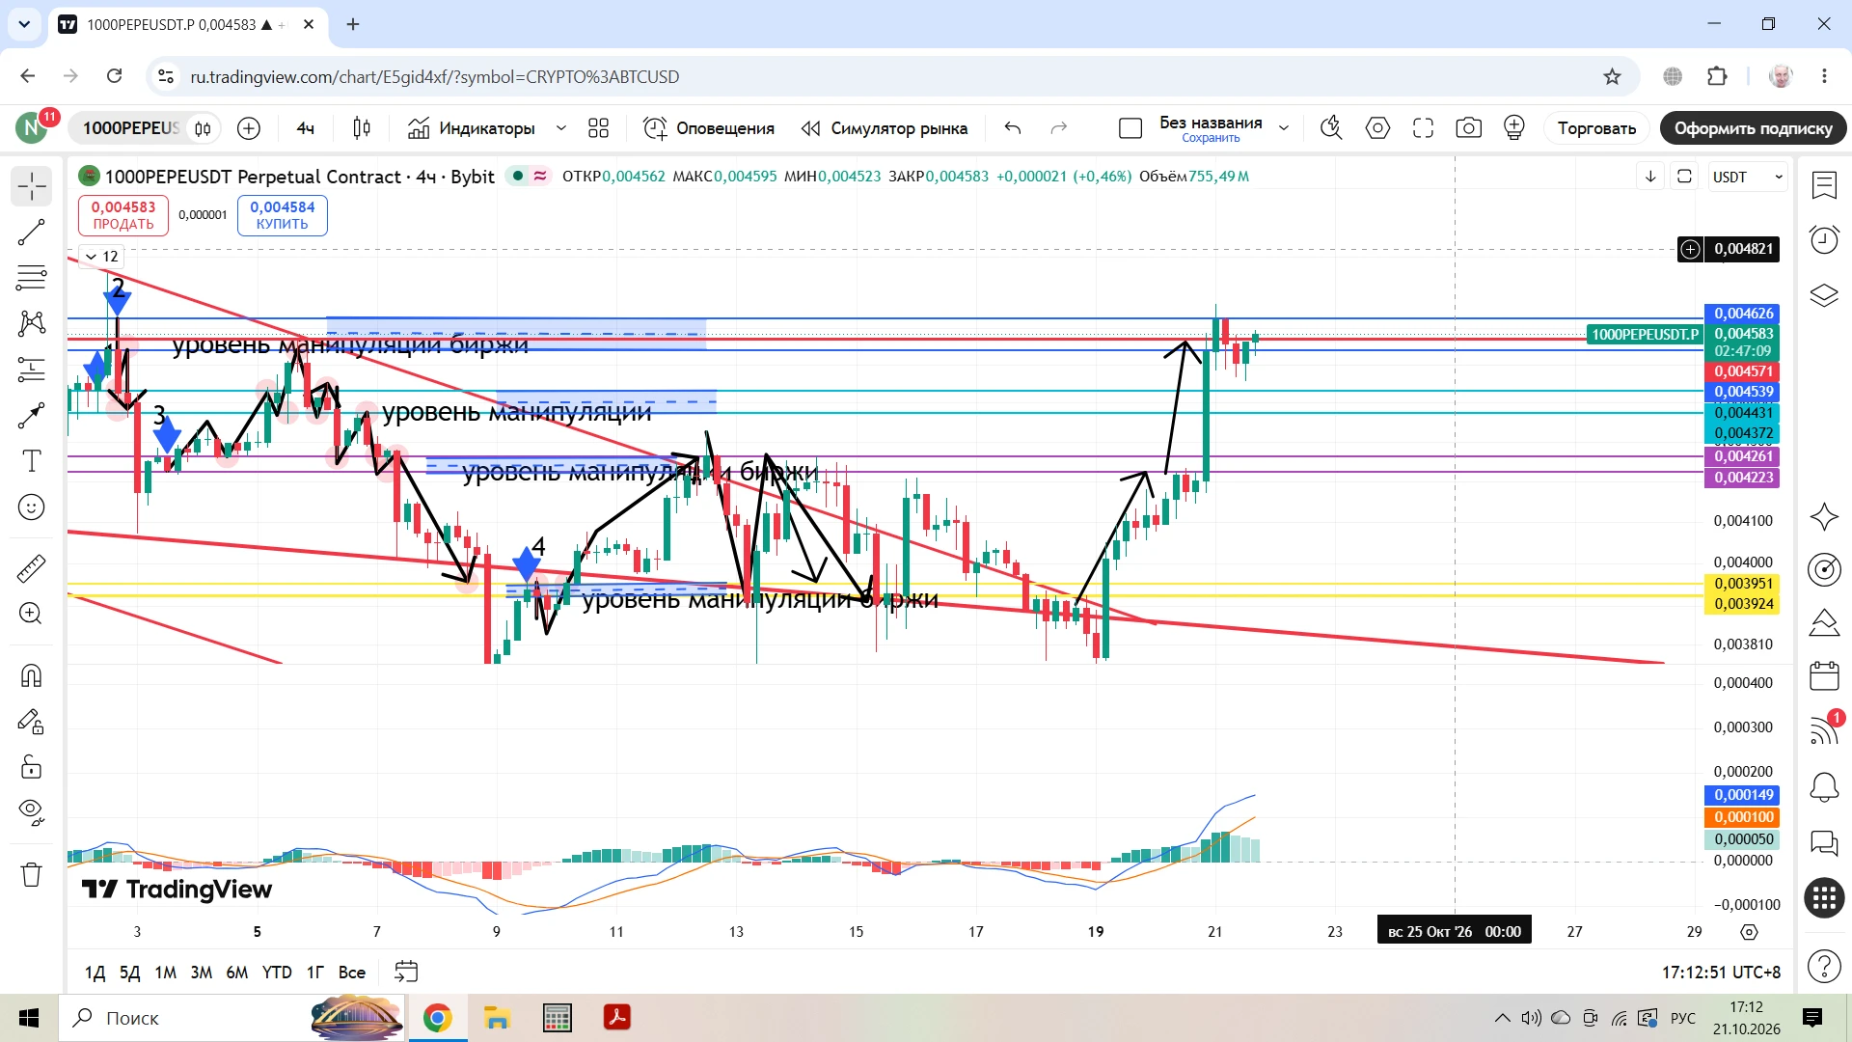Remove drawings using the trash icon
The height and width of the screenshot is (1042, 1852).
click(x=32, y=874)
